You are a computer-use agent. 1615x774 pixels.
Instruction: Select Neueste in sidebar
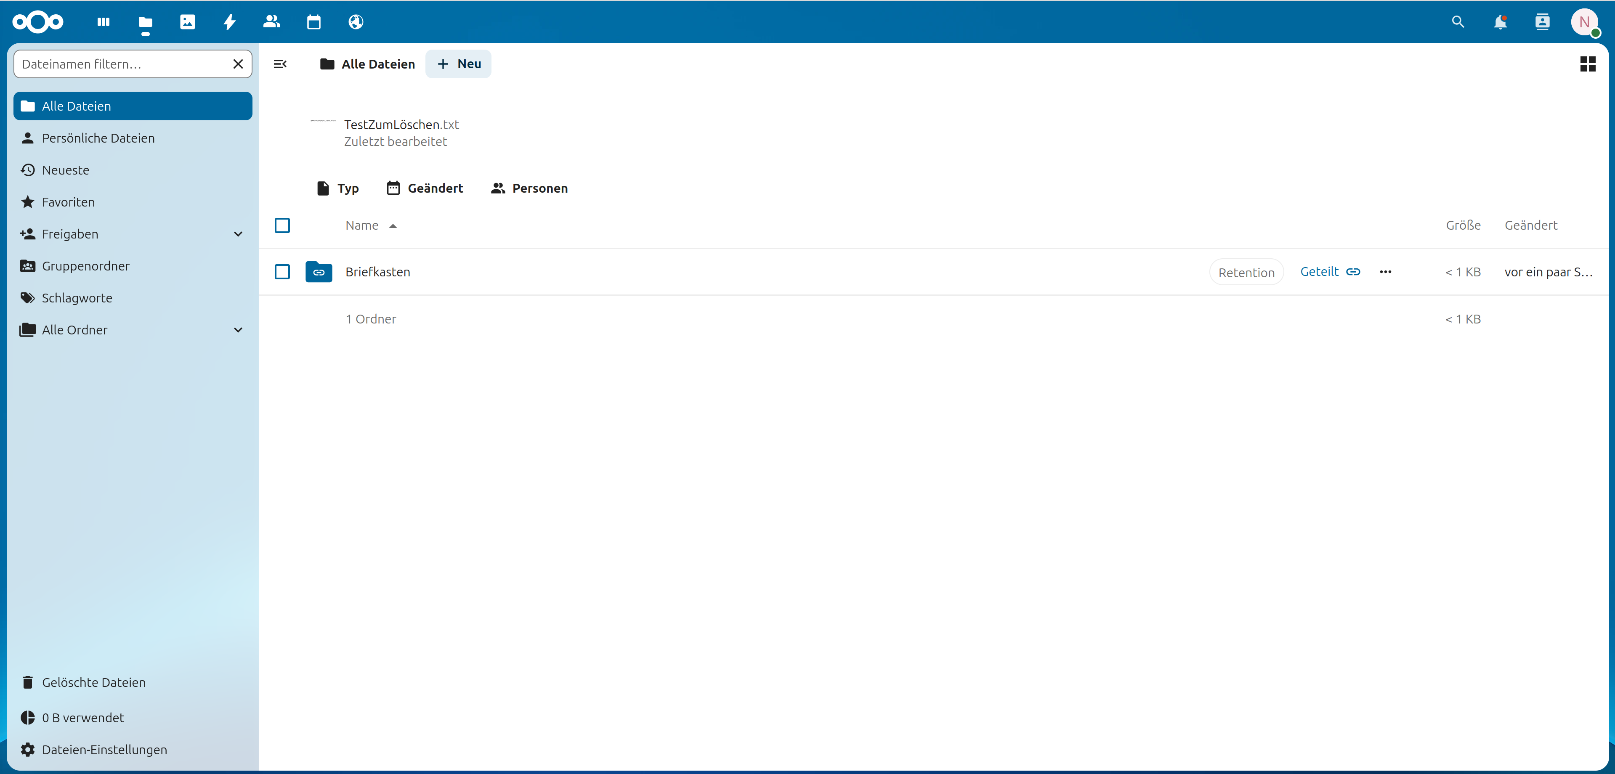pos(133,170)
